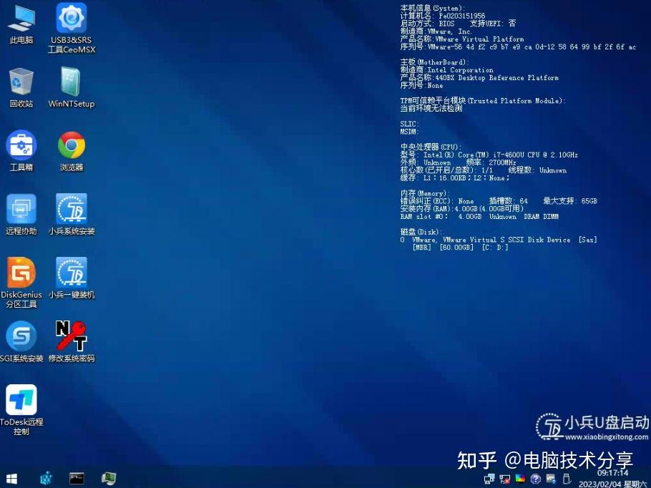Click the 安装内存(RAM): 4.00GB line
Viewport: 651px width, 488px height.
461,208
